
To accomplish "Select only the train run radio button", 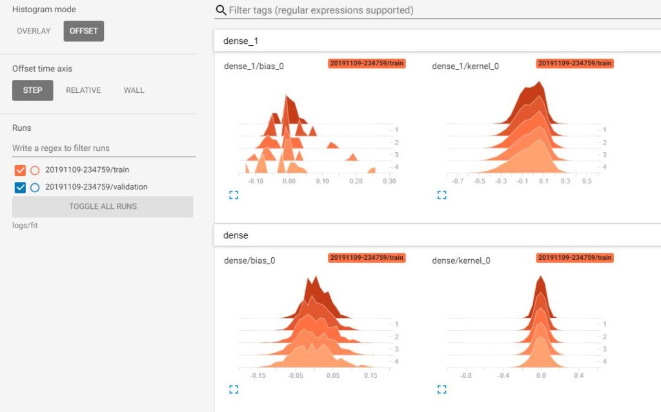I will click(35, 170).
